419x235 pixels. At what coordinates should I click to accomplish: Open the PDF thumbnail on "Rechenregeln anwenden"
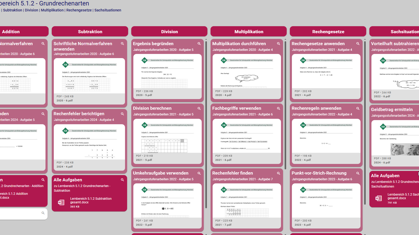click(326, 136)
